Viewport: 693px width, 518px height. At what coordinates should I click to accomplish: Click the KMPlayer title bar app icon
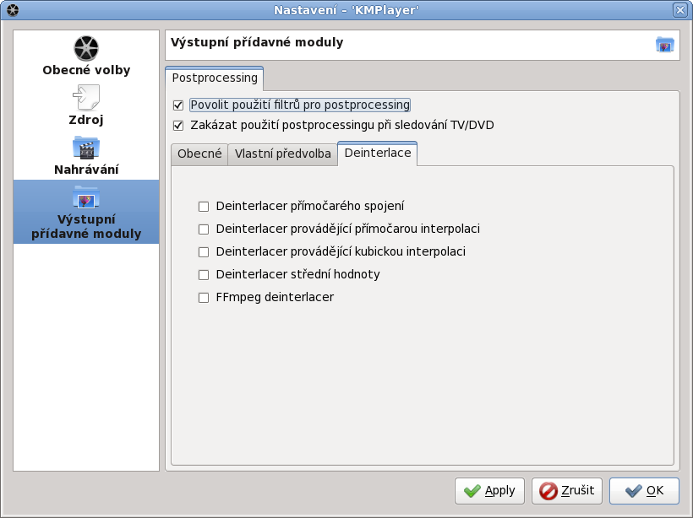[12, 9]
